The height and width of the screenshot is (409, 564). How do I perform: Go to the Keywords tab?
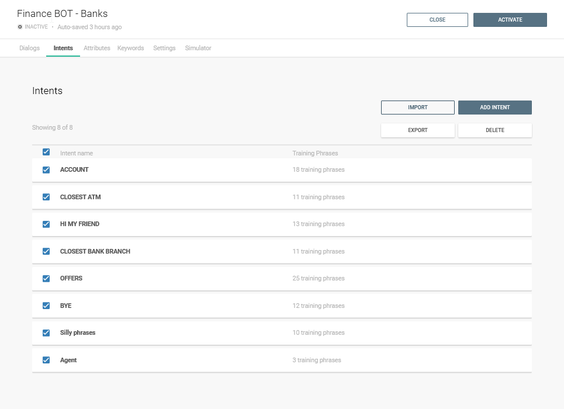pyautogui.click(x=130, y=48)
